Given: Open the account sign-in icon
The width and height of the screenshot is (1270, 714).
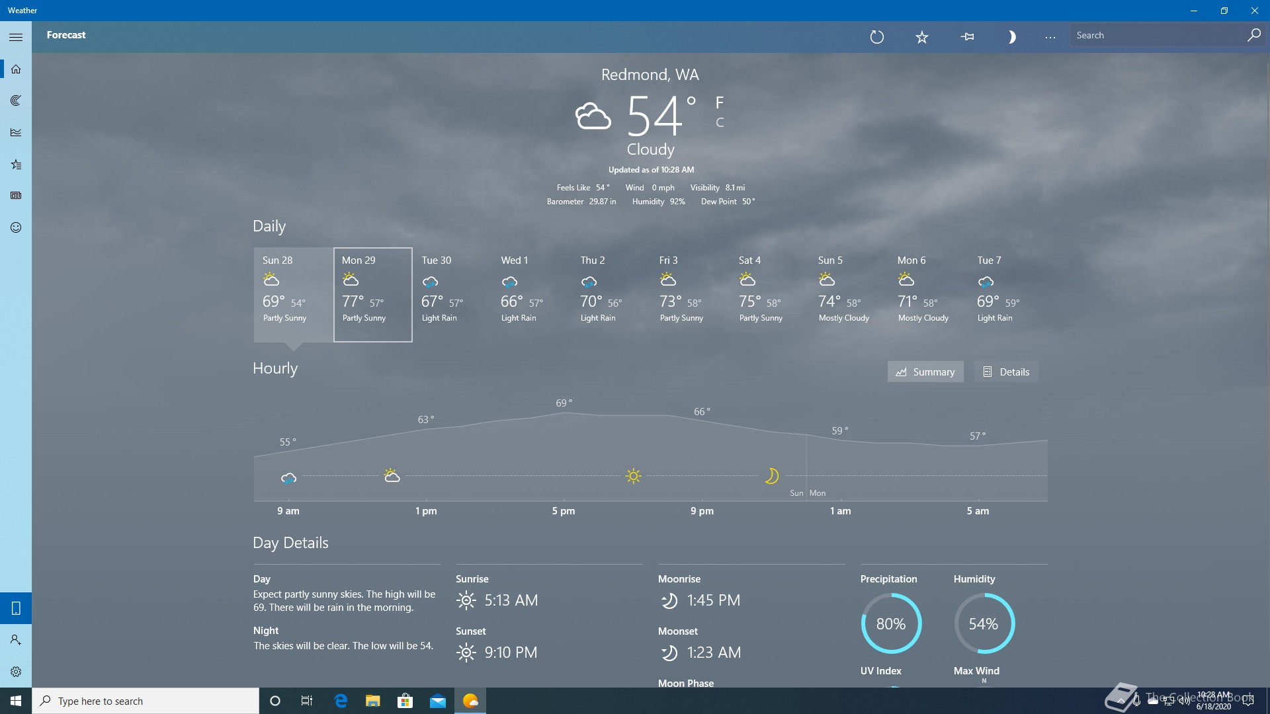Looking at the screenshot, I should tap(16, 640).
